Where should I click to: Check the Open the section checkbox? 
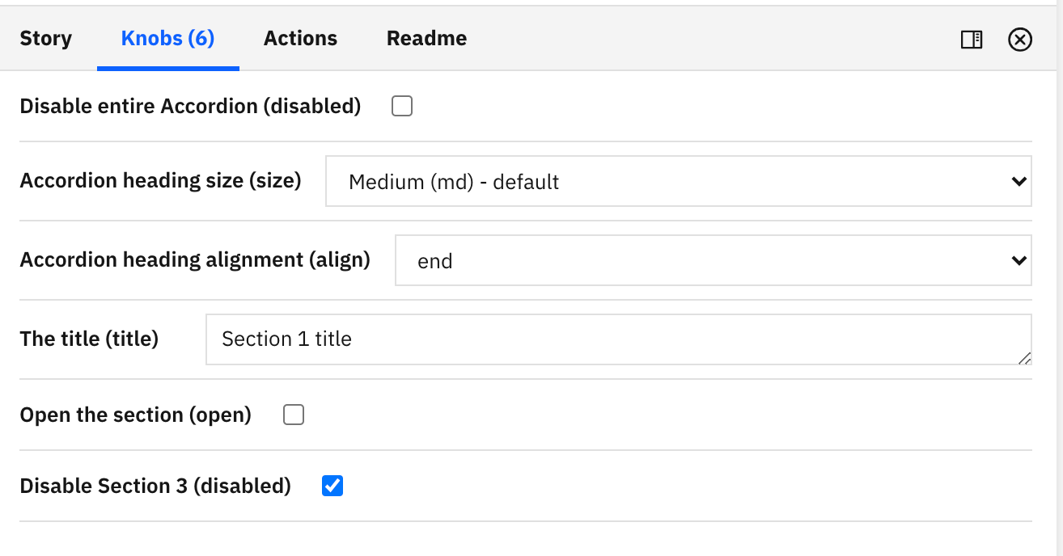point(294,415)
